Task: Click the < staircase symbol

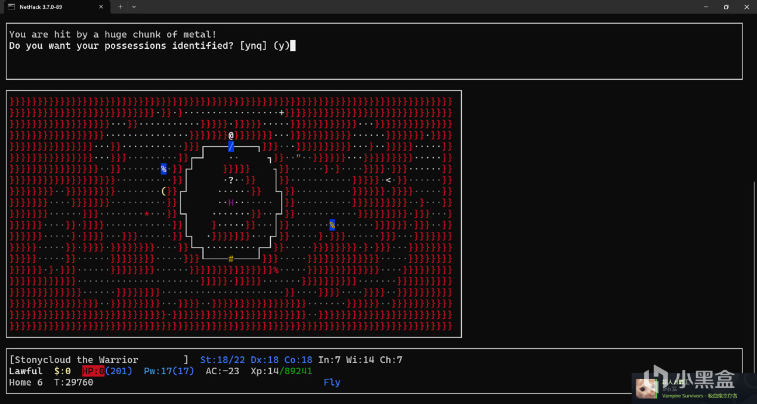Action: coord(388,180)
